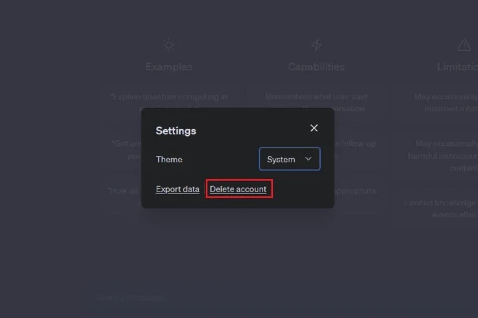Close the Settings dialog with X
Screen dimensions: 478x318
314,128
